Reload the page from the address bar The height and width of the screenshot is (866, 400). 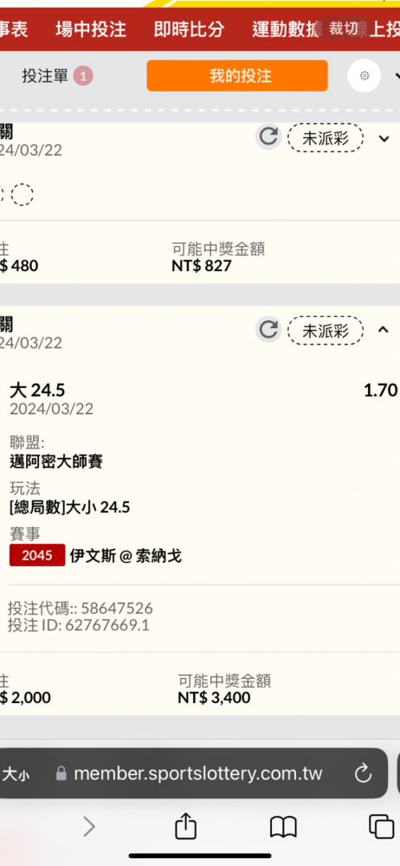pyautogui.click(x=363, y=773)
